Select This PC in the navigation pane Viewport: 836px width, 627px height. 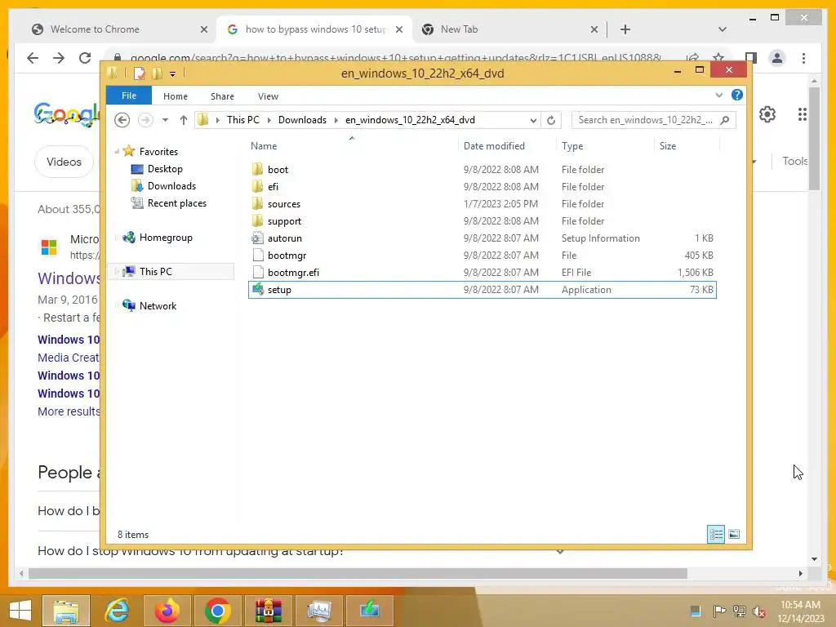coord(155,272)
